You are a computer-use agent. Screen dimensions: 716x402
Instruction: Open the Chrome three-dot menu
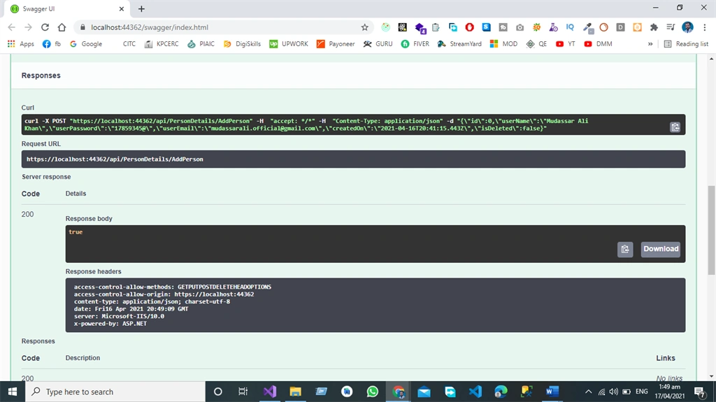click(x=705, y=27)
